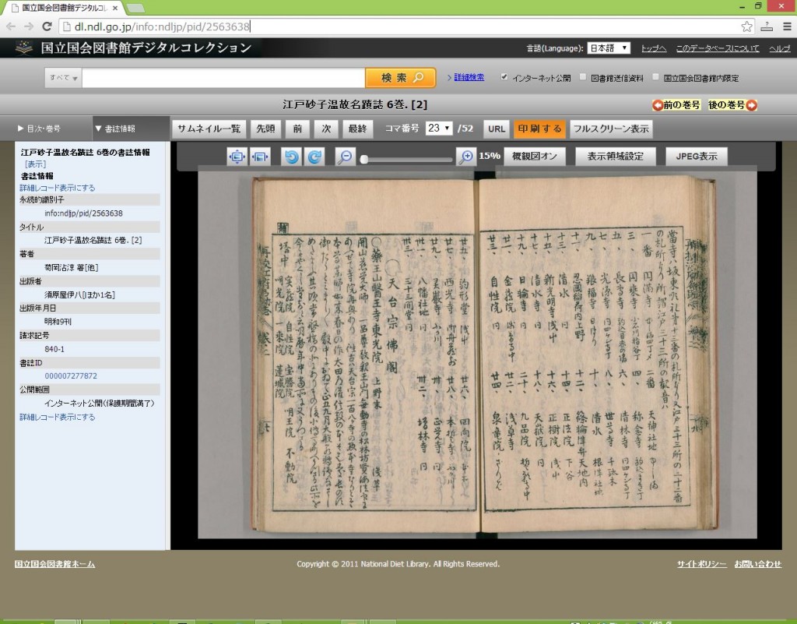This screenshot has width=797, height=624.
Task: Jump to first frame with 先頭
Action: (265, 129)
